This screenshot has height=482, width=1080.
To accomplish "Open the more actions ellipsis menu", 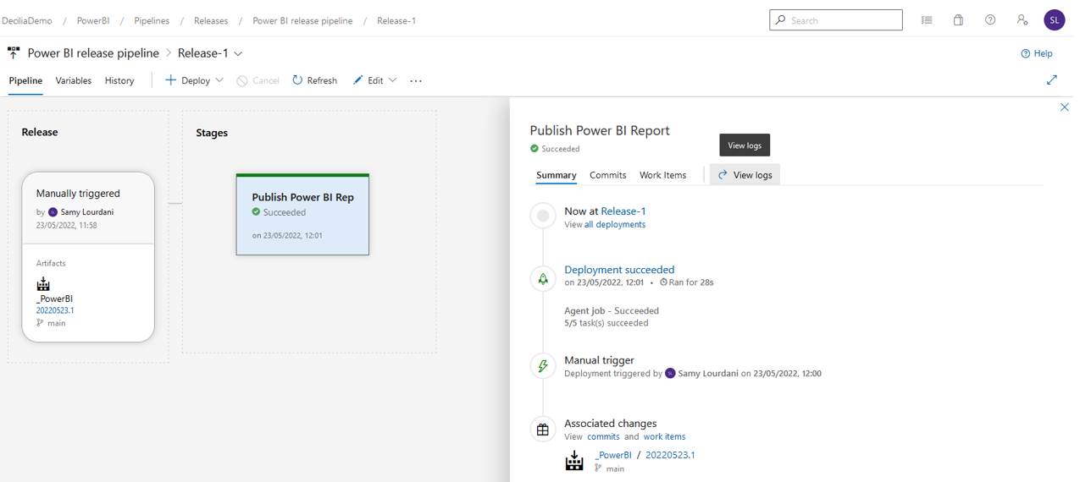I will (x=416, y=81).
